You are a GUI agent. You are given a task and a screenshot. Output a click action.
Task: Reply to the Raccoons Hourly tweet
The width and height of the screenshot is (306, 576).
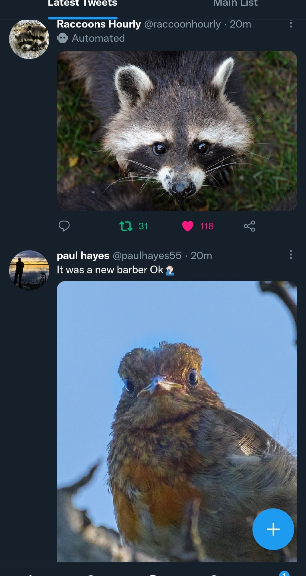[64, 226]
